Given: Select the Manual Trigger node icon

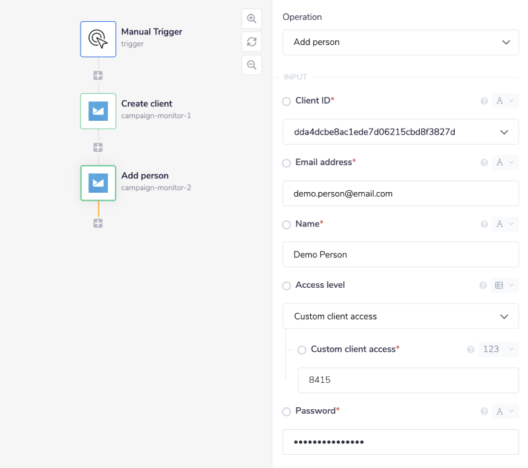Looking at the screenshot, I should 98,39.
